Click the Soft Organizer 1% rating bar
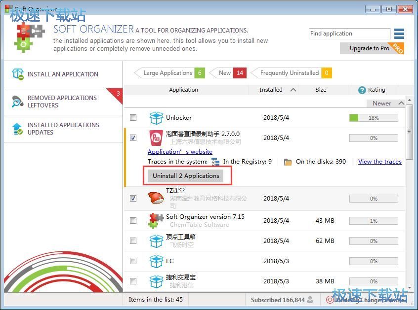 click(x=374, y=221)
